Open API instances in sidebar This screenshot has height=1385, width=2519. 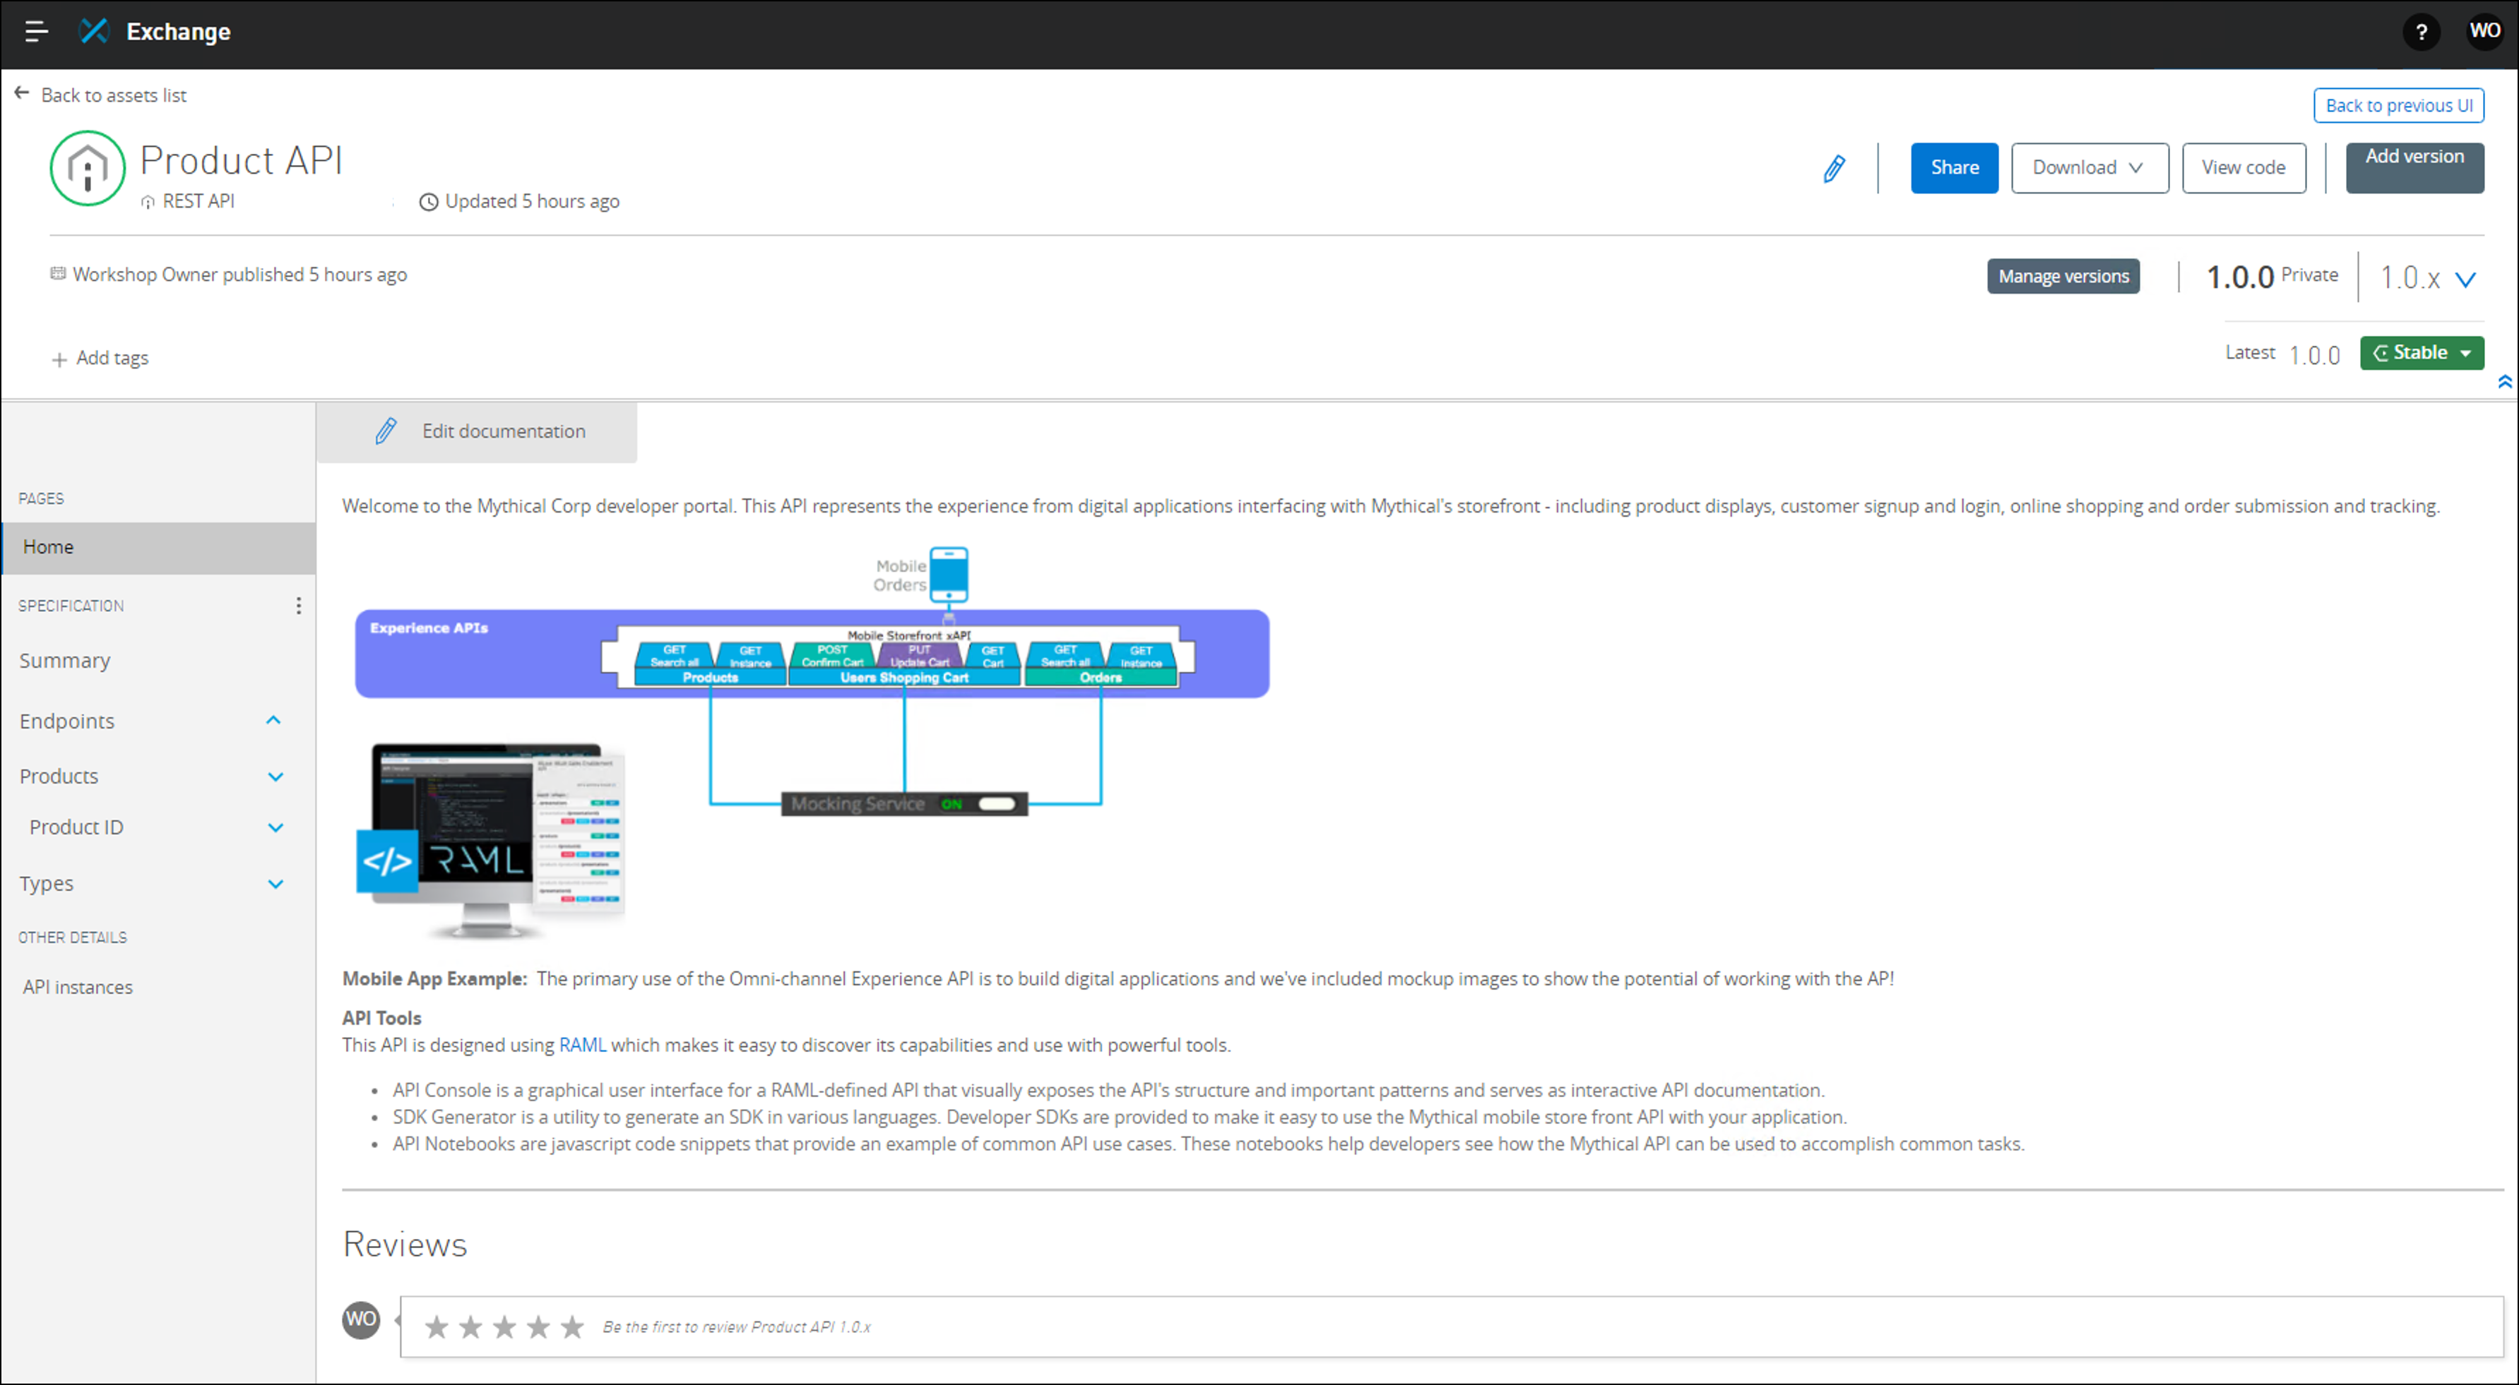78,987
